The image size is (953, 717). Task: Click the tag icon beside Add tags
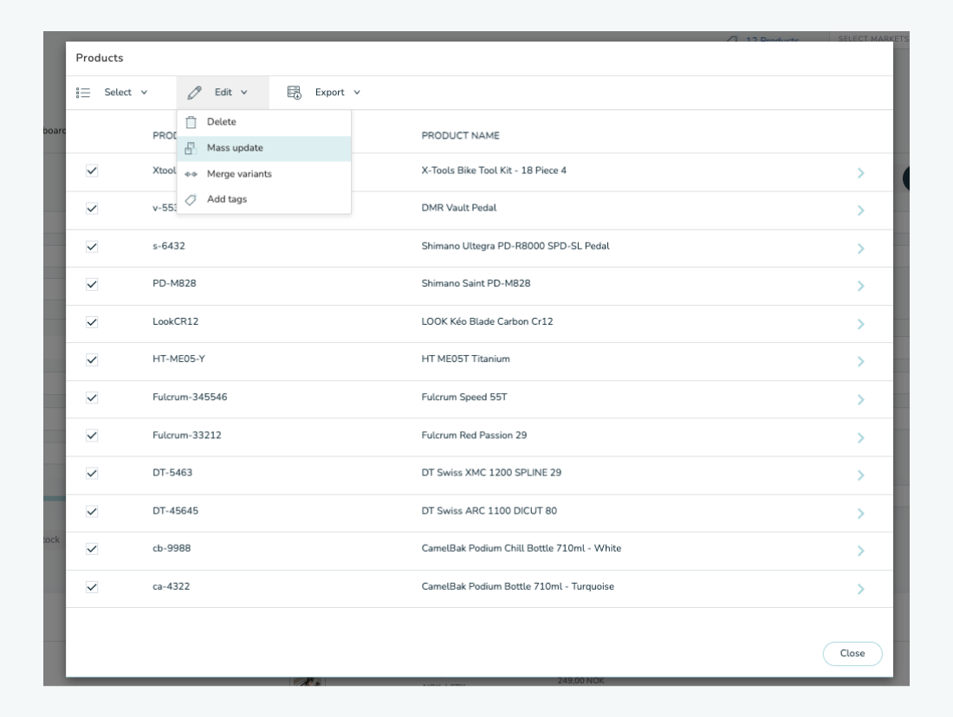pyautogui.click(x=191, y=200)
